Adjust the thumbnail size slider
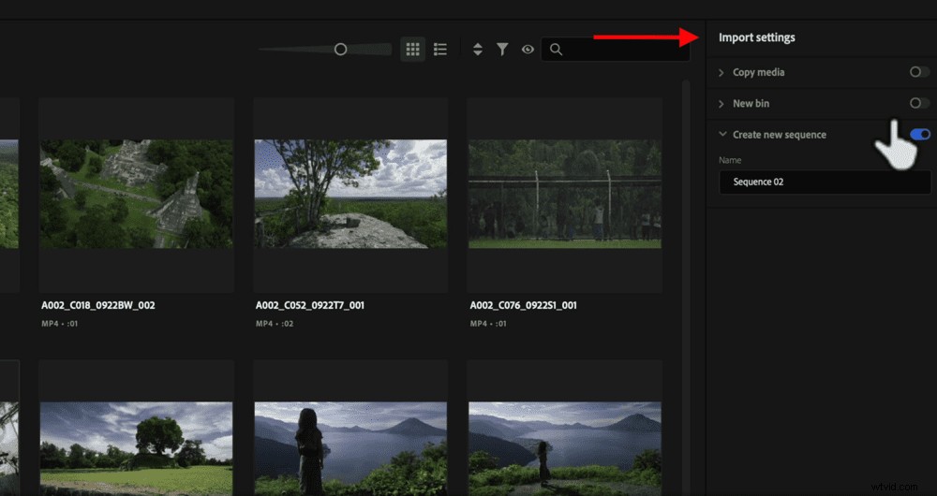The height and width of the screenshot is (496, 937). (x=341, y=50)
